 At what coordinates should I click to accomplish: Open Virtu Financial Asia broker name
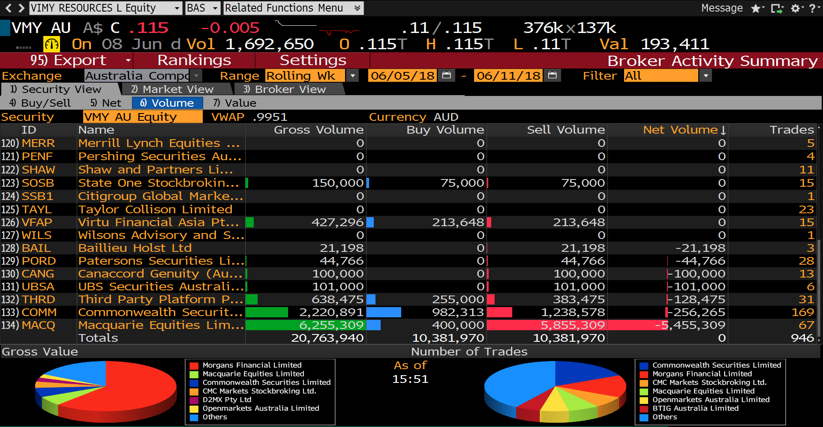tap(159, 222)
